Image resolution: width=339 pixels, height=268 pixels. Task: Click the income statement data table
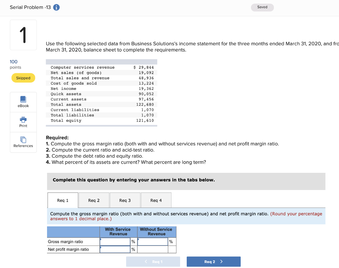(x=101, y=94)
